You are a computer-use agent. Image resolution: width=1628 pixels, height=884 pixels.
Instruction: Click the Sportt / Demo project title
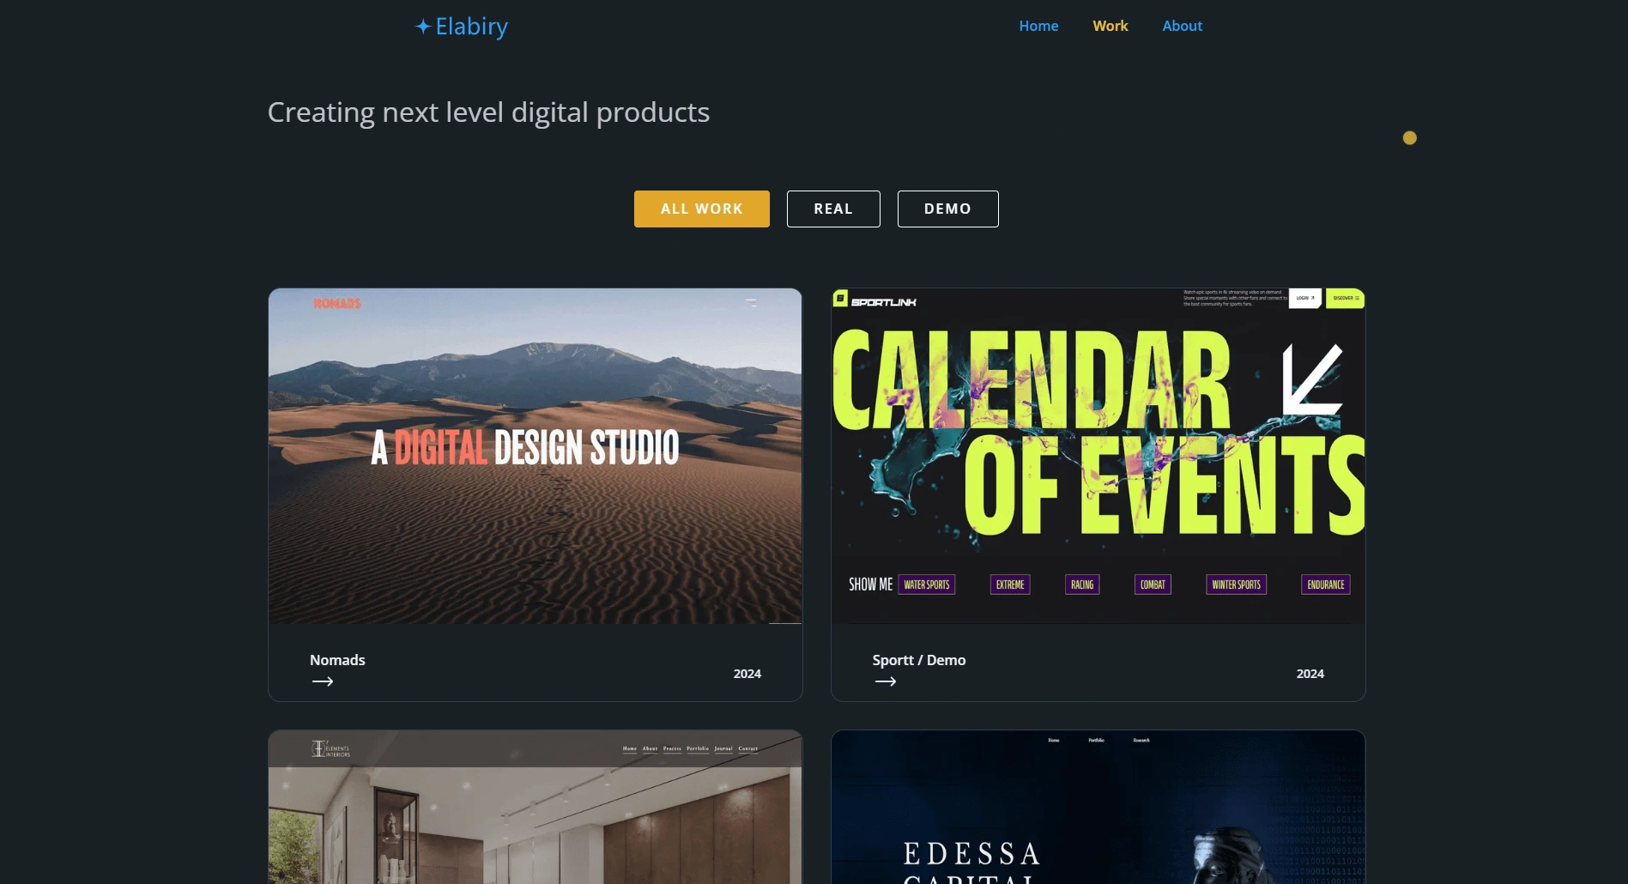click(919, 660)
